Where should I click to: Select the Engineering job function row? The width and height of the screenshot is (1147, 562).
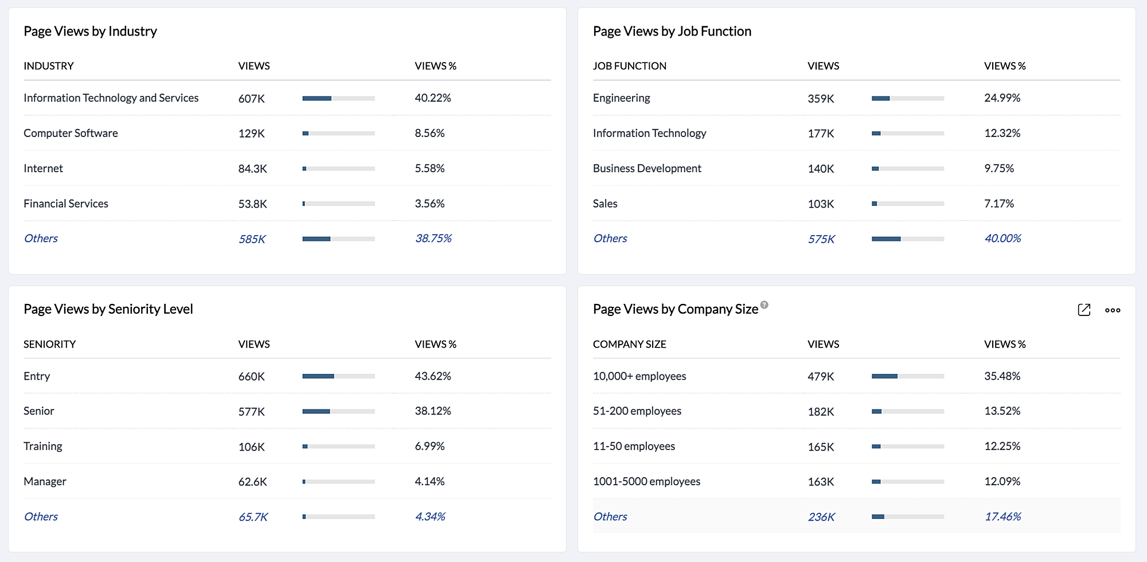(x=622, y=98)
